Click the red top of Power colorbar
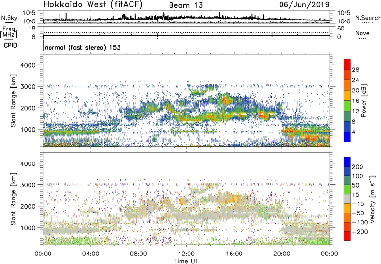This screenshot has height=264, width=381. pyautogui.click(x=347, y=64)
